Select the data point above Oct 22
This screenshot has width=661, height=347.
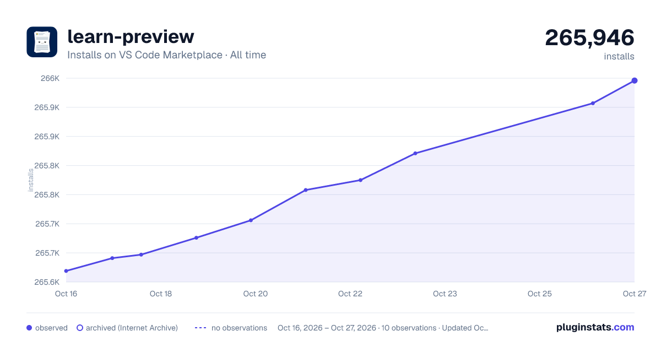click(x=360, y=180)
